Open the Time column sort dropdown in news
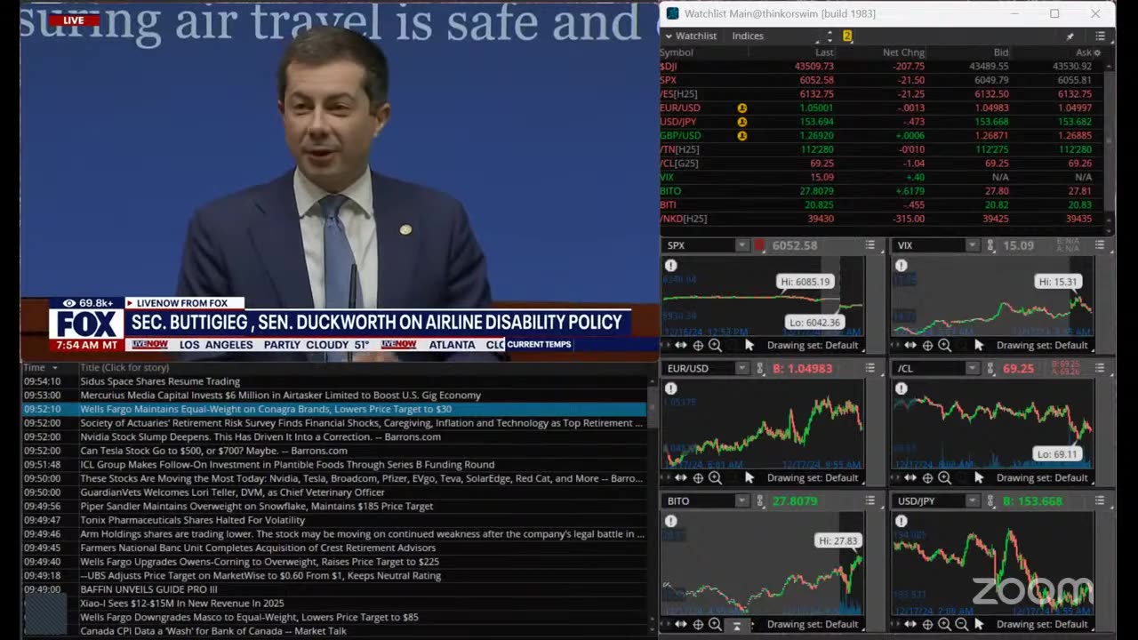Screen dimensions: 1138x640 55,368
